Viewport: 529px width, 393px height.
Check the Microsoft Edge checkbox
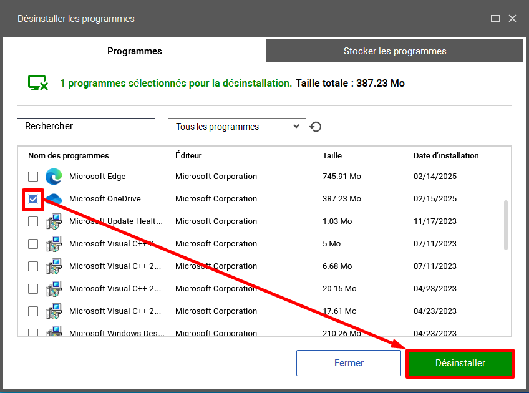click(x=33, y=177)
